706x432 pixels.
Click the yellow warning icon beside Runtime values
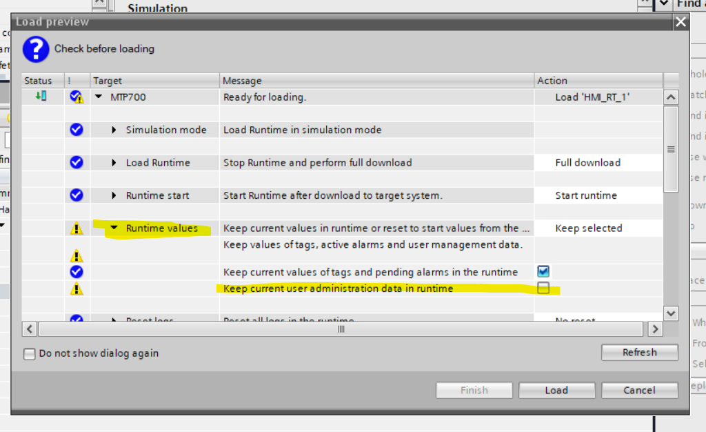coord(77,228)
